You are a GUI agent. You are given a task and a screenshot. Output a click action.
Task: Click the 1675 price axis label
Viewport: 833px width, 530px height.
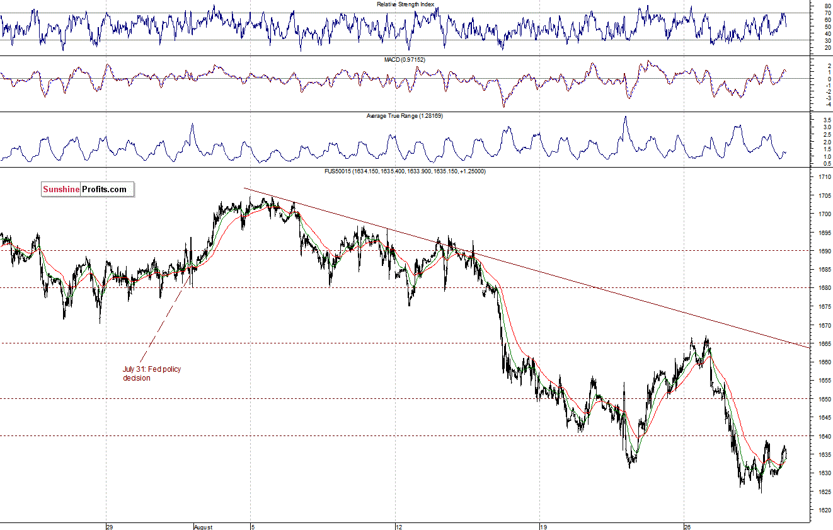[x=825, y=306]
